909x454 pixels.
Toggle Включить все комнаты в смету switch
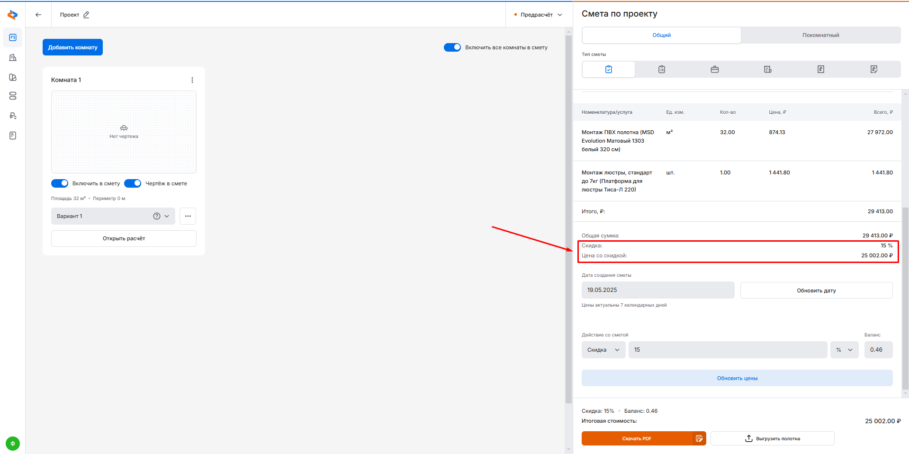[x=452, y=47]
